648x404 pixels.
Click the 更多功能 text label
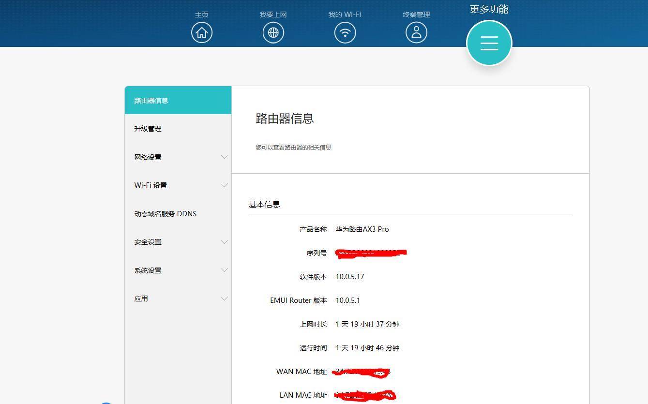point(488,9)
